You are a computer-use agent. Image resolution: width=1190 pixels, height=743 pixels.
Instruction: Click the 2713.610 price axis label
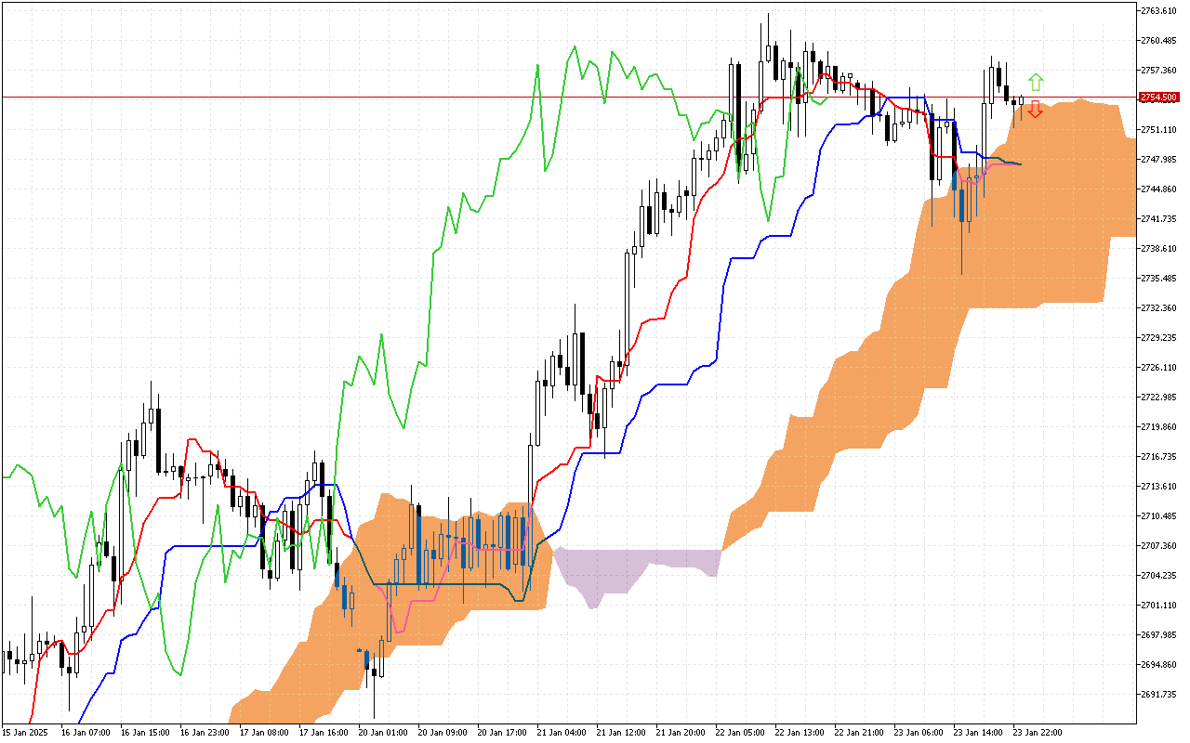(x=1159, y=487)
